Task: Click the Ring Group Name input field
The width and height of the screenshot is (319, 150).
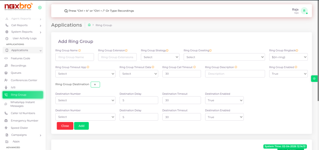Action: pyautogui.click(x=74, y=57)
